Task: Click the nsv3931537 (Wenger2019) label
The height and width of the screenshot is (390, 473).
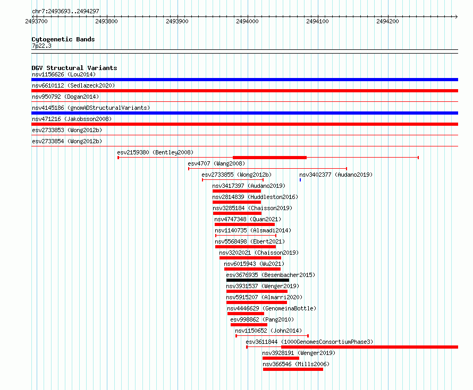Action: tap(263, 286)
